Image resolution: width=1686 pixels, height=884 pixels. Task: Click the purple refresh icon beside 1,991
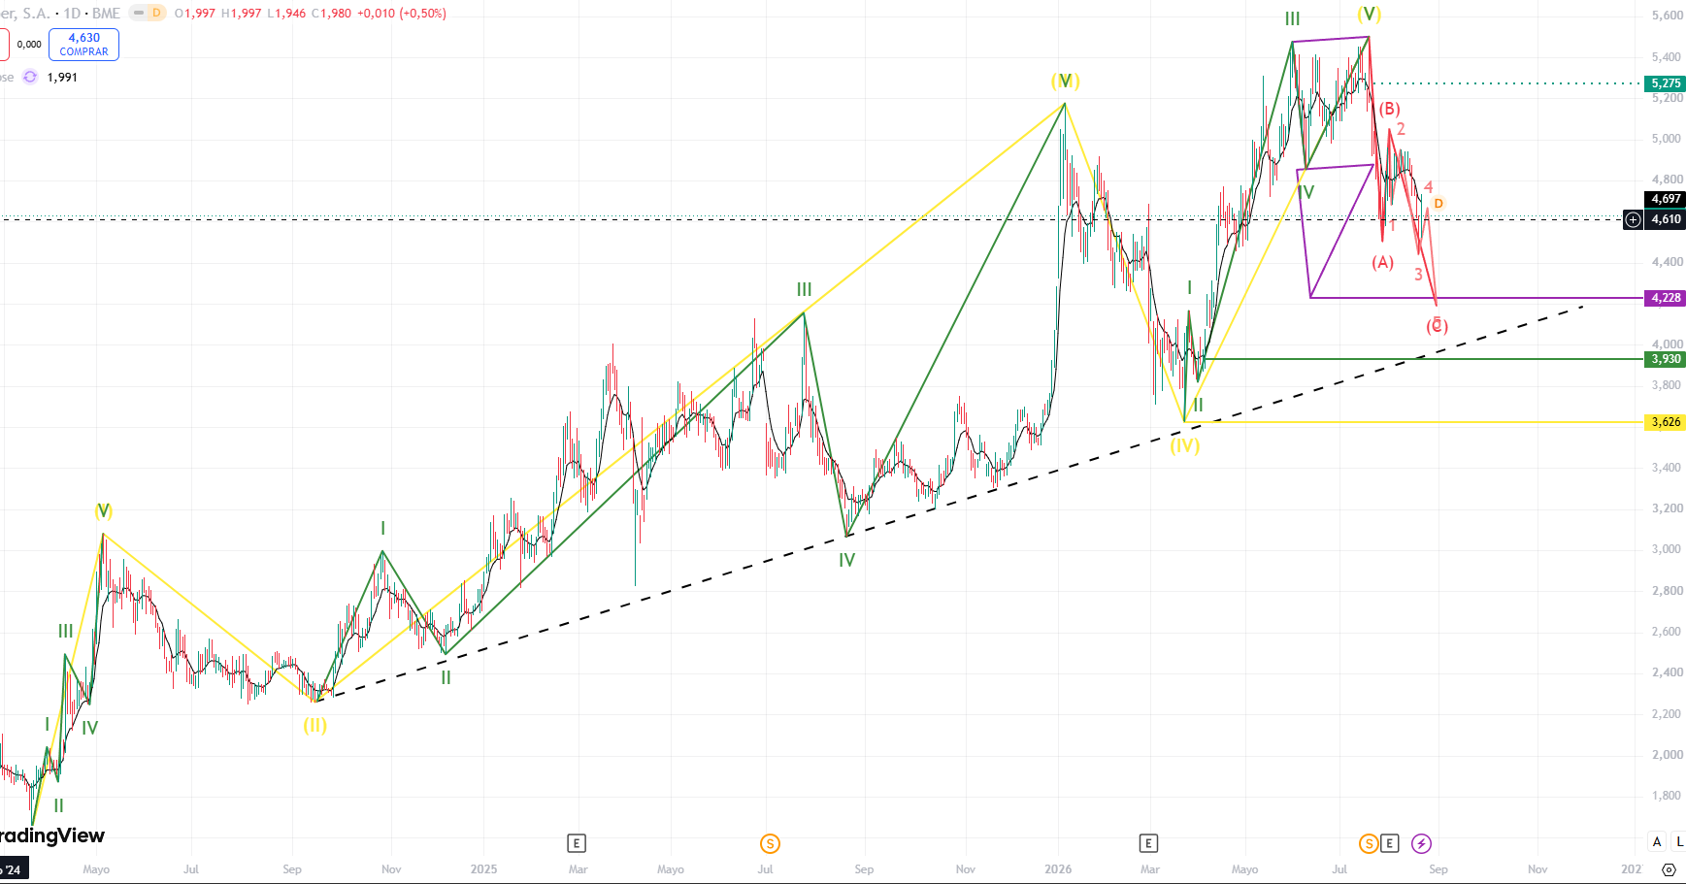coord(30,78)
